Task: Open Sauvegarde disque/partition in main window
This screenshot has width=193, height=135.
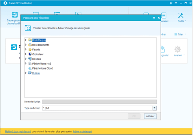Action: coord(13,18)
